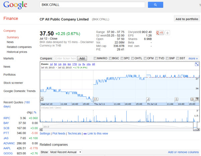
Task: Check the OFM comparison box
Action: tap(145, 58)
